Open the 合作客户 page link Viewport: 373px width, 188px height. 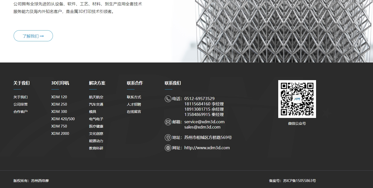(x=21, y=111)
